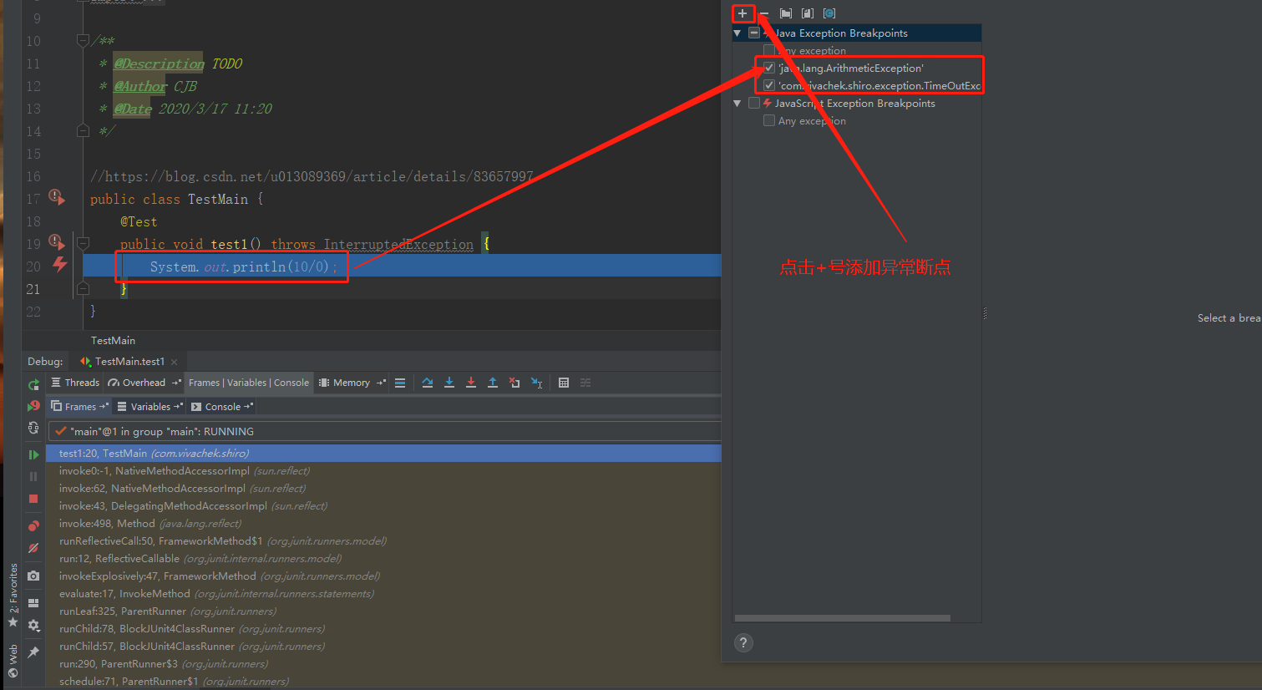Collapse Java Exception Breakpoints tree node
The height and width of the screenshot is (690, 1262).
(x=737, y=33)
